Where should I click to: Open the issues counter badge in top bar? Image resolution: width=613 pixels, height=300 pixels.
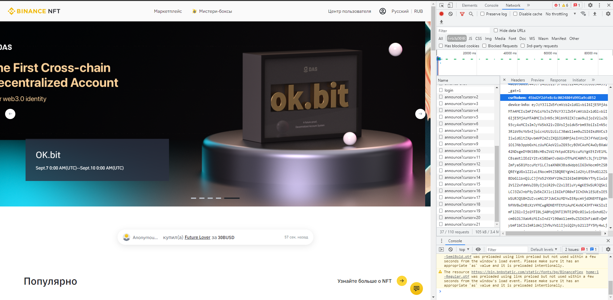[577, 5]
